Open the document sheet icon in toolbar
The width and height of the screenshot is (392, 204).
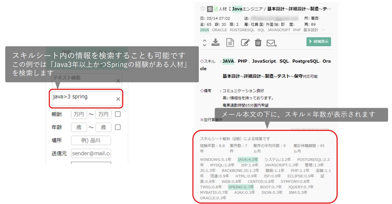coord(230,42)
